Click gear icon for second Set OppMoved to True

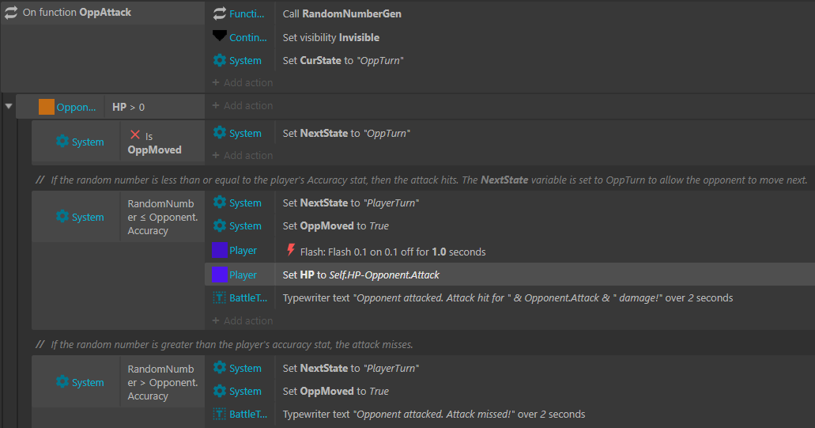pos(219,391)
